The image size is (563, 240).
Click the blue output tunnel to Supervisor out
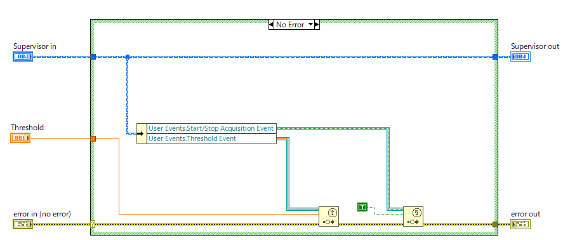[495, 57]
